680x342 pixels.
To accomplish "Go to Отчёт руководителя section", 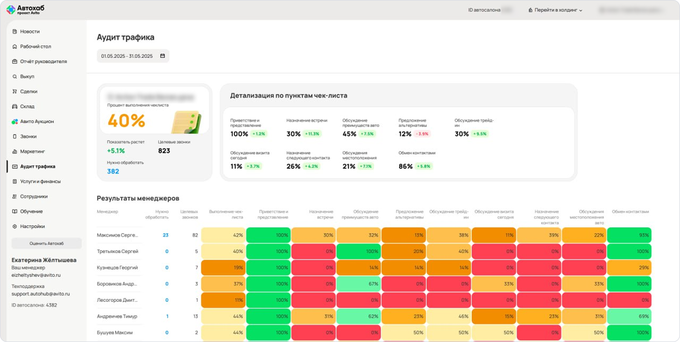I will (43, 61).
